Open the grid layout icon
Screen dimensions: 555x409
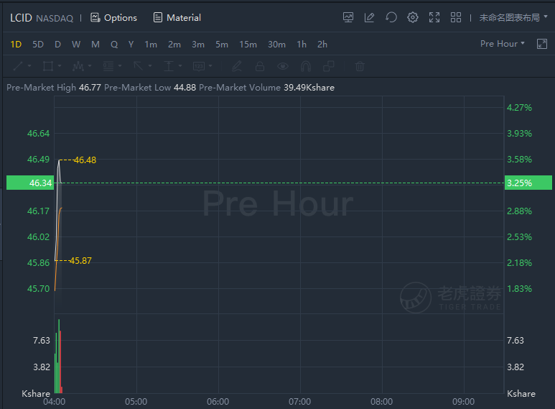coord(456,17)
